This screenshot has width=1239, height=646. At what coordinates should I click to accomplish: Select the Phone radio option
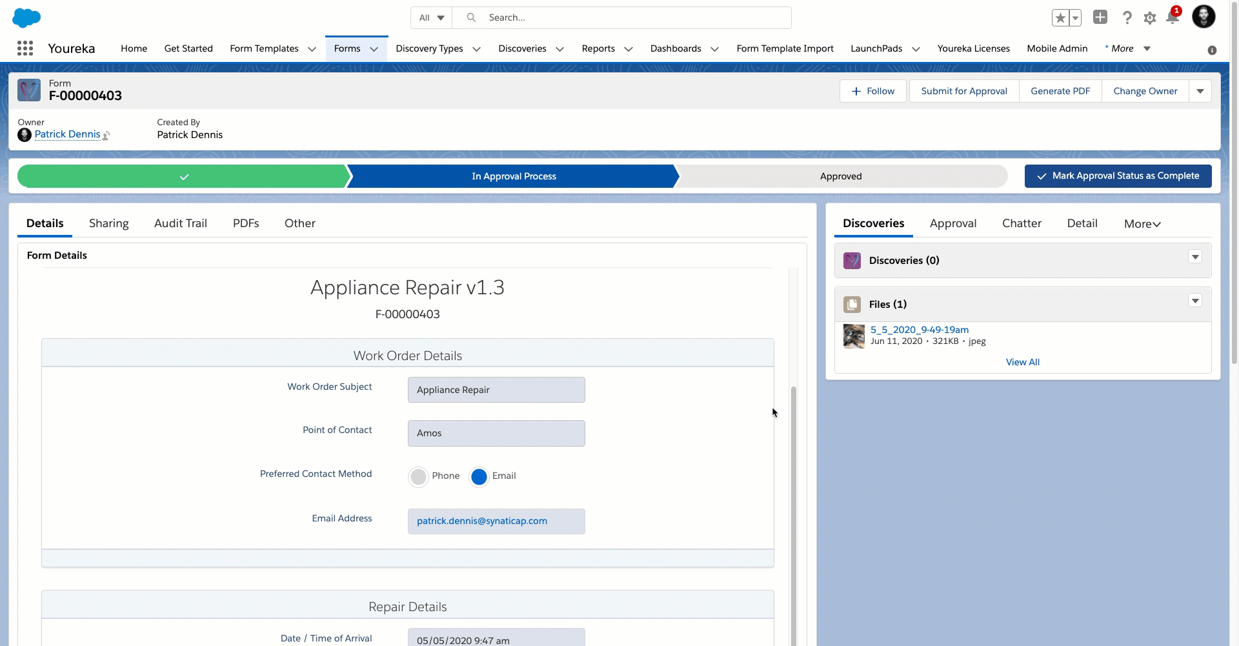click(418, 477)
